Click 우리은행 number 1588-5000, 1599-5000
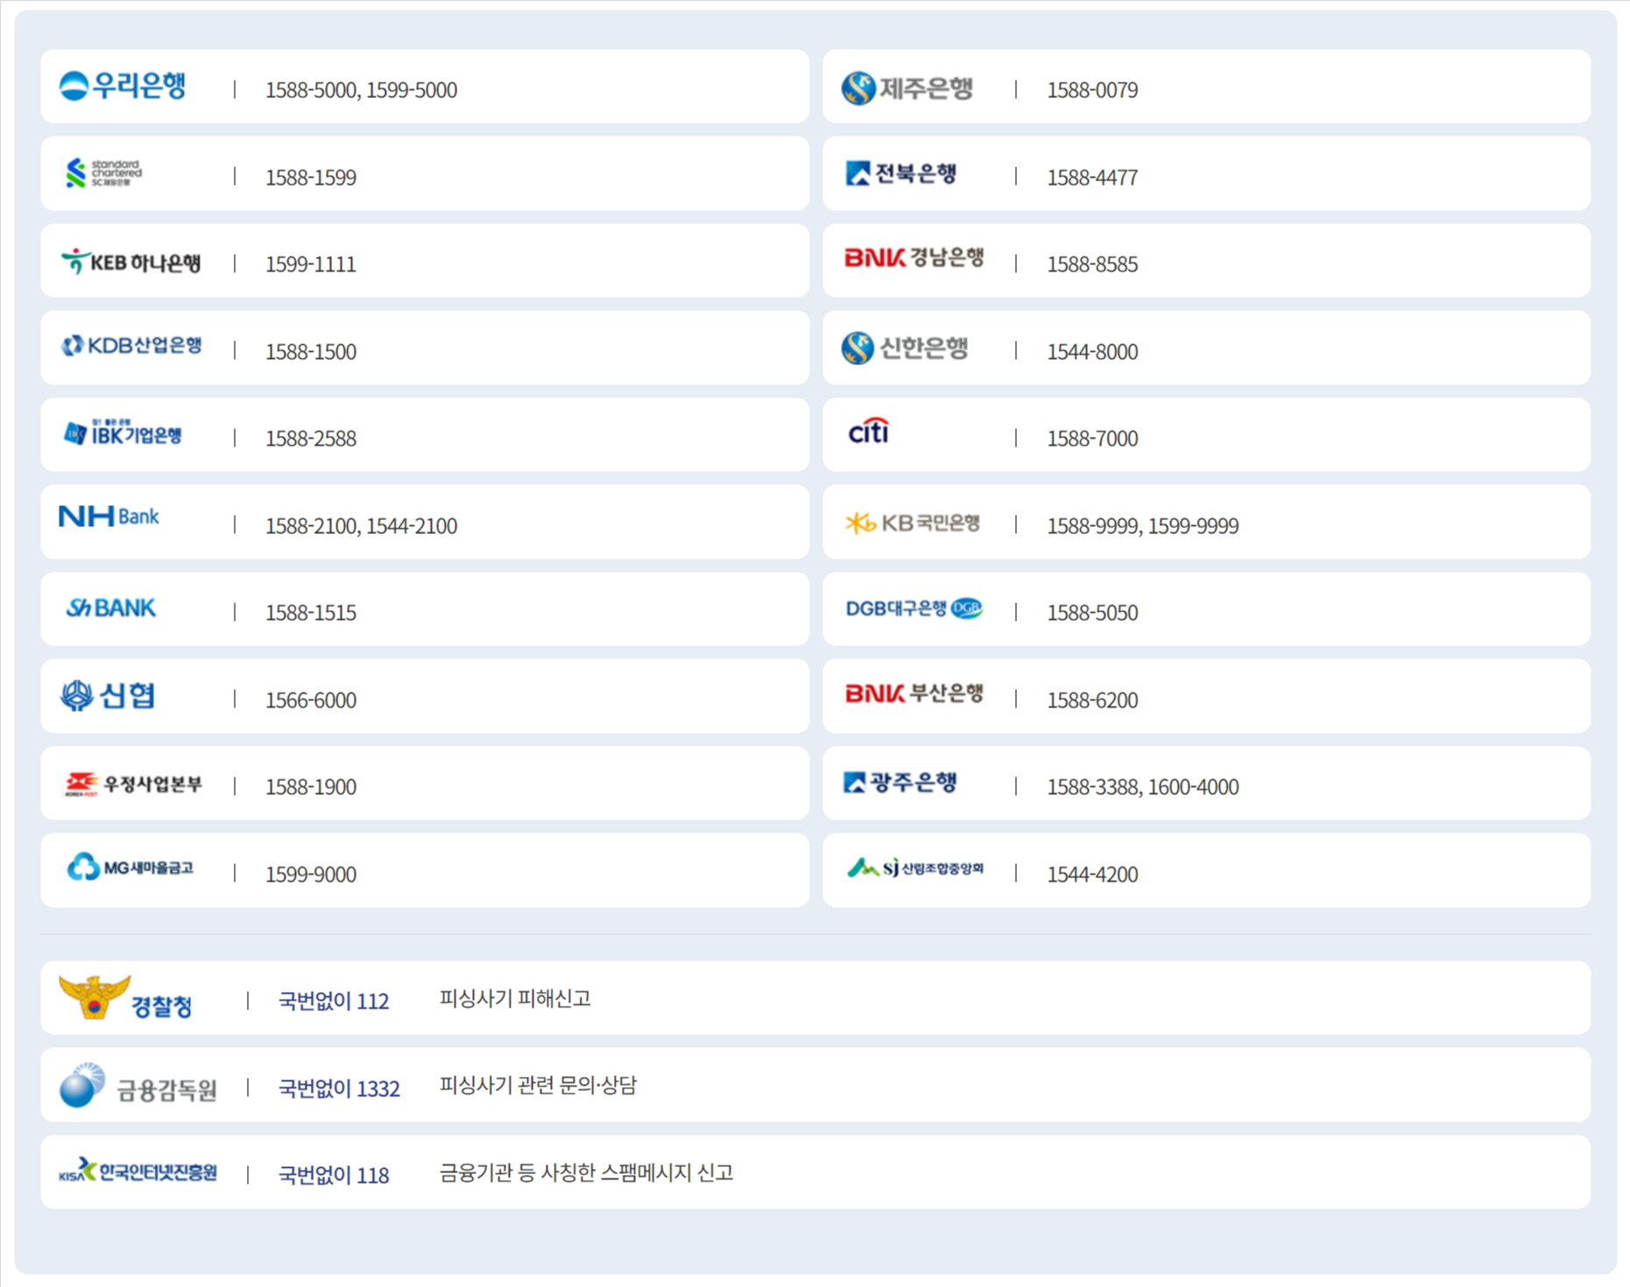The image size is (1630, 1287). [x=361, y=90]
